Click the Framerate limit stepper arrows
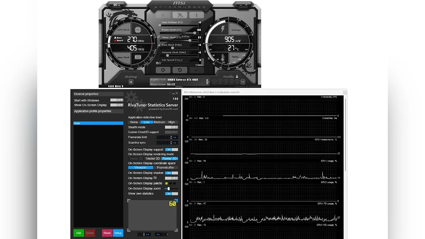Image resolution: width=425 pixels, height=239 pixels. pyautogui.click(x=175, y=137)
